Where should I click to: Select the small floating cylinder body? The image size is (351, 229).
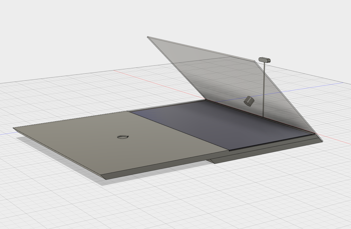(249, 101)
